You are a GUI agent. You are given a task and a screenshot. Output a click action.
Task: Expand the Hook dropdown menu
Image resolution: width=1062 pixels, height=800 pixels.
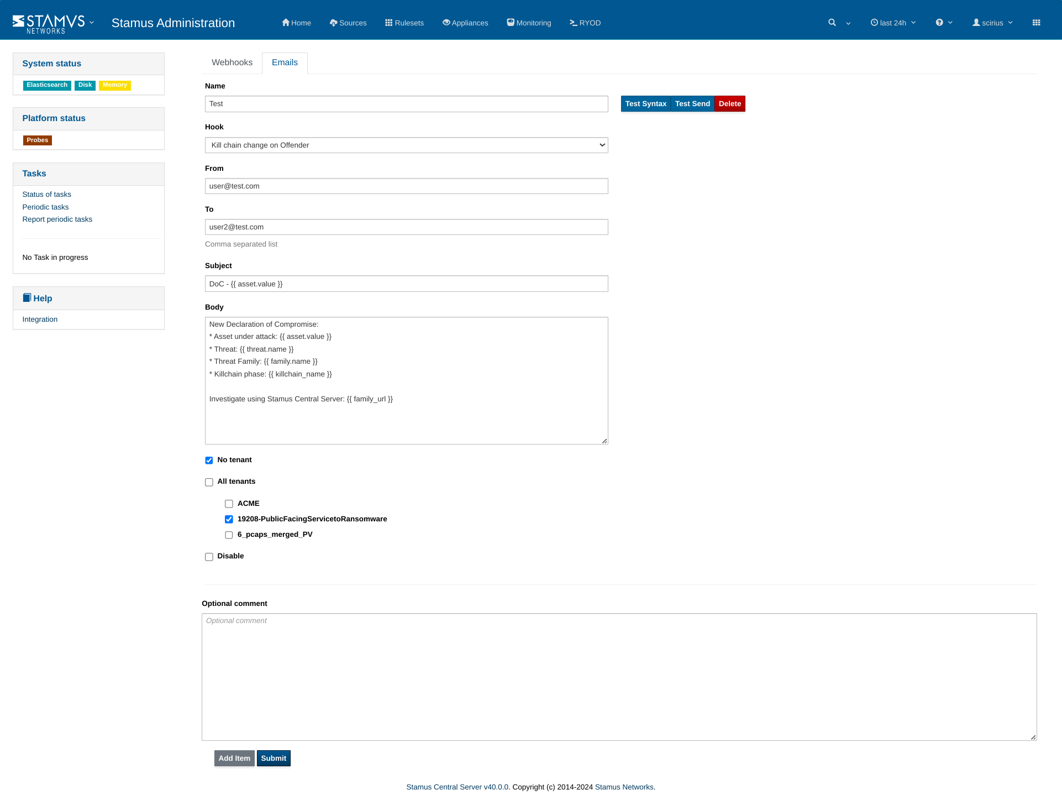(x=406, y=144)
